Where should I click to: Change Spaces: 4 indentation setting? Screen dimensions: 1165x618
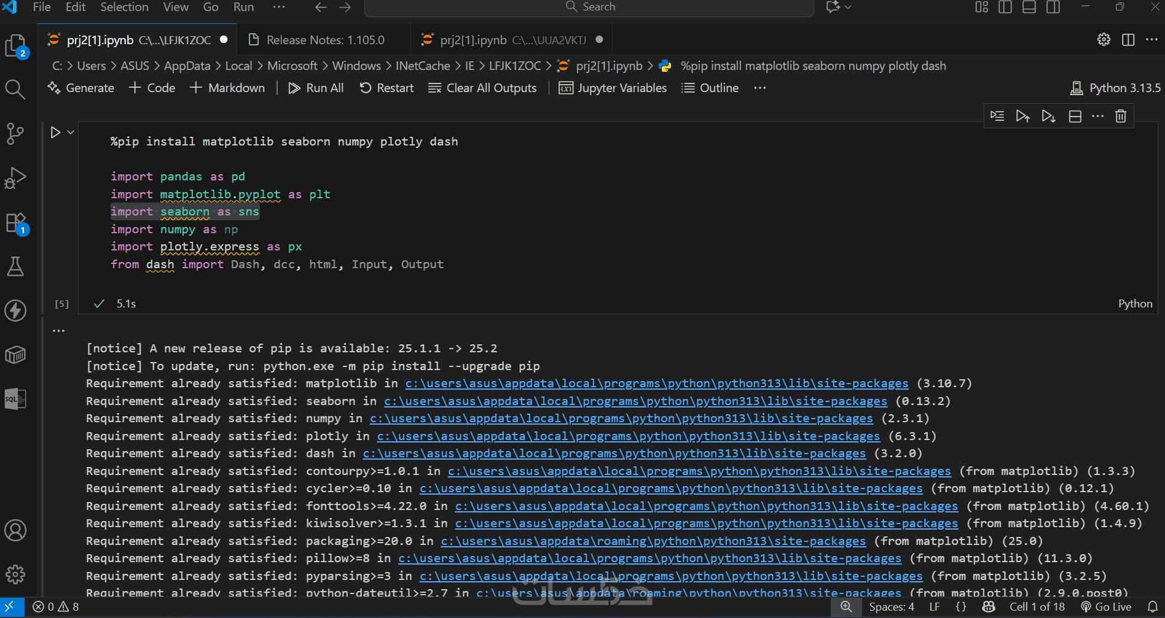[892, 607]
